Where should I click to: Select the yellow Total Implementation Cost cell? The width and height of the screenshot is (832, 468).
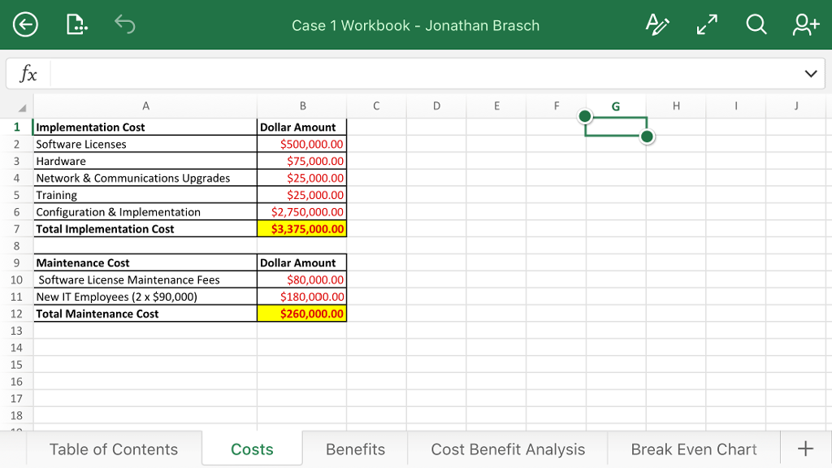(x=302, y=228)
